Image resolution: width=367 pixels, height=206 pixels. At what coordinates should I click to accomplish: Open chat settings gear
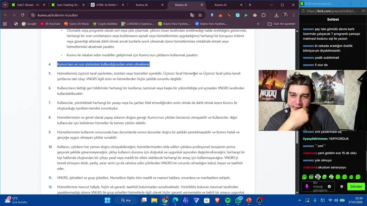tap(342, 187)
